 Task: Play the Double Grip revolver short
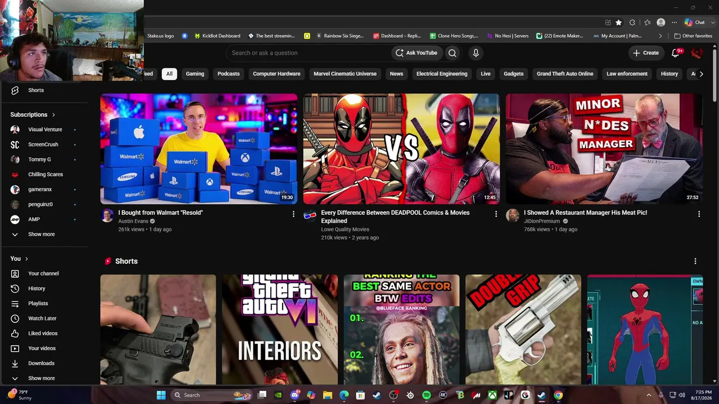[524, 329]
